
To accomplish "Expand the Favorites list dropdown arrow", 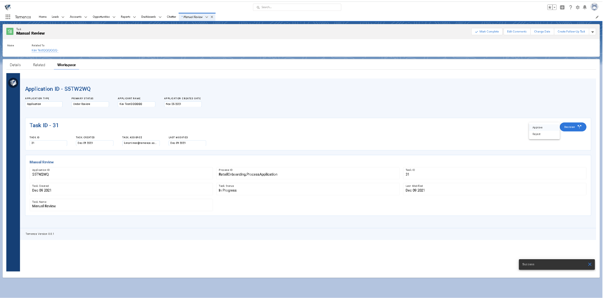I will click(x=555, y=7).
